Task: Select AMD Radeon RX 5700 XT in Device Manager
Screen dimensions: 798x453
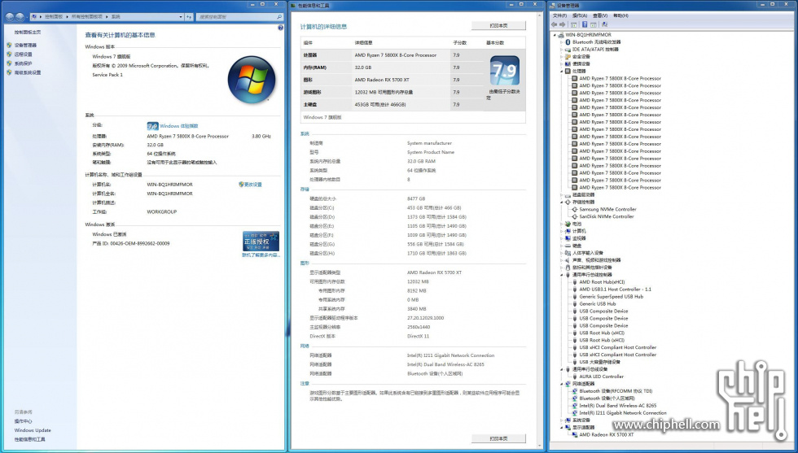Action: tap(607, 434)
